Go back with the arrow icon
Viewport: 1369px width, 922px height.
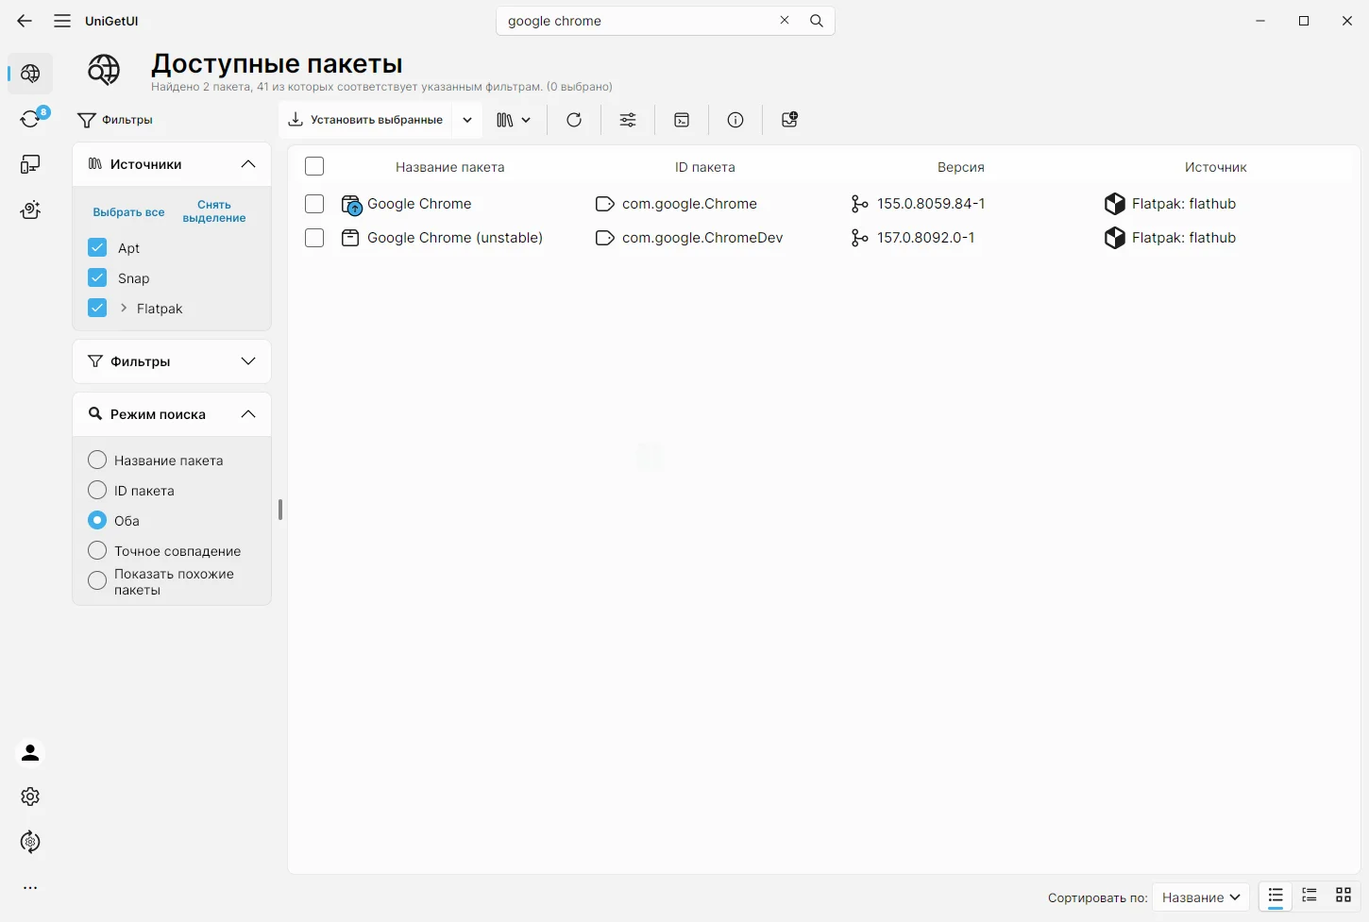click(x=25, y=21)
